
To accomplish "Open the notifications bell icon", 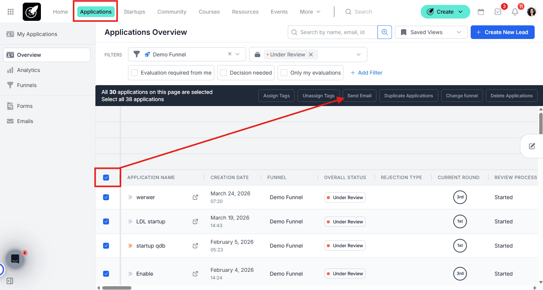I will (x=515, y=12).
